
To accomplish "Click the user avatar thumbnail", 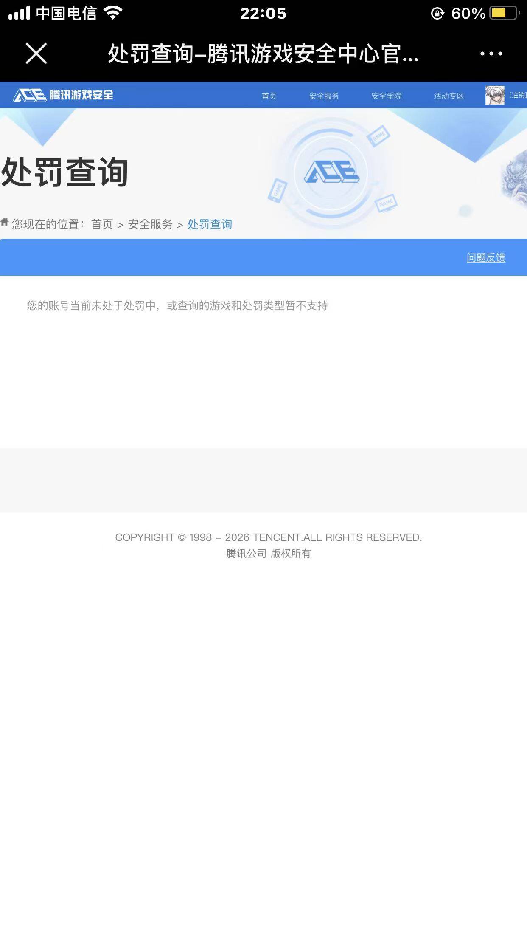I will pos(495,95).
